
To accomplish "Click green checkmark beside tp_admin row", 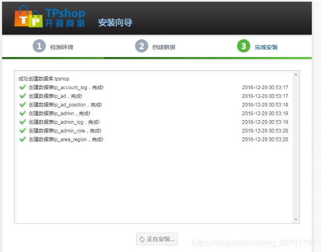I will click(x=22, y=113).
